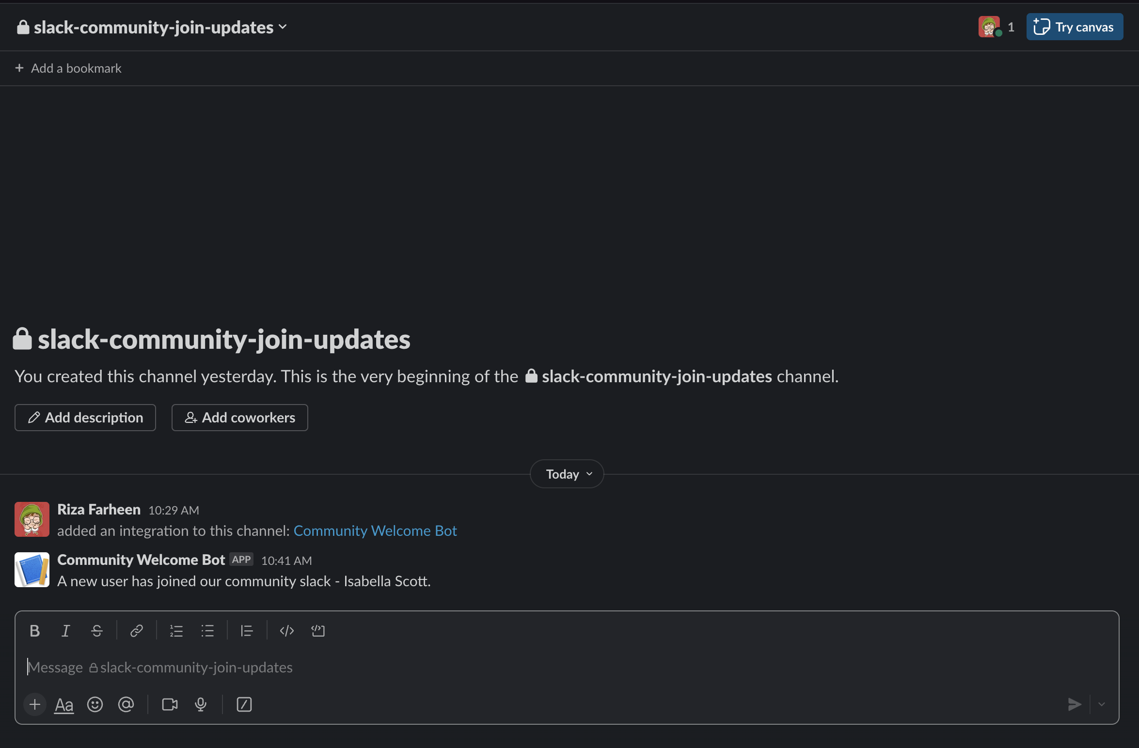Image resolution: width=1139 pixels, height=748 pixels.
Task: Record an audio clip
Action: click(200, 705)
